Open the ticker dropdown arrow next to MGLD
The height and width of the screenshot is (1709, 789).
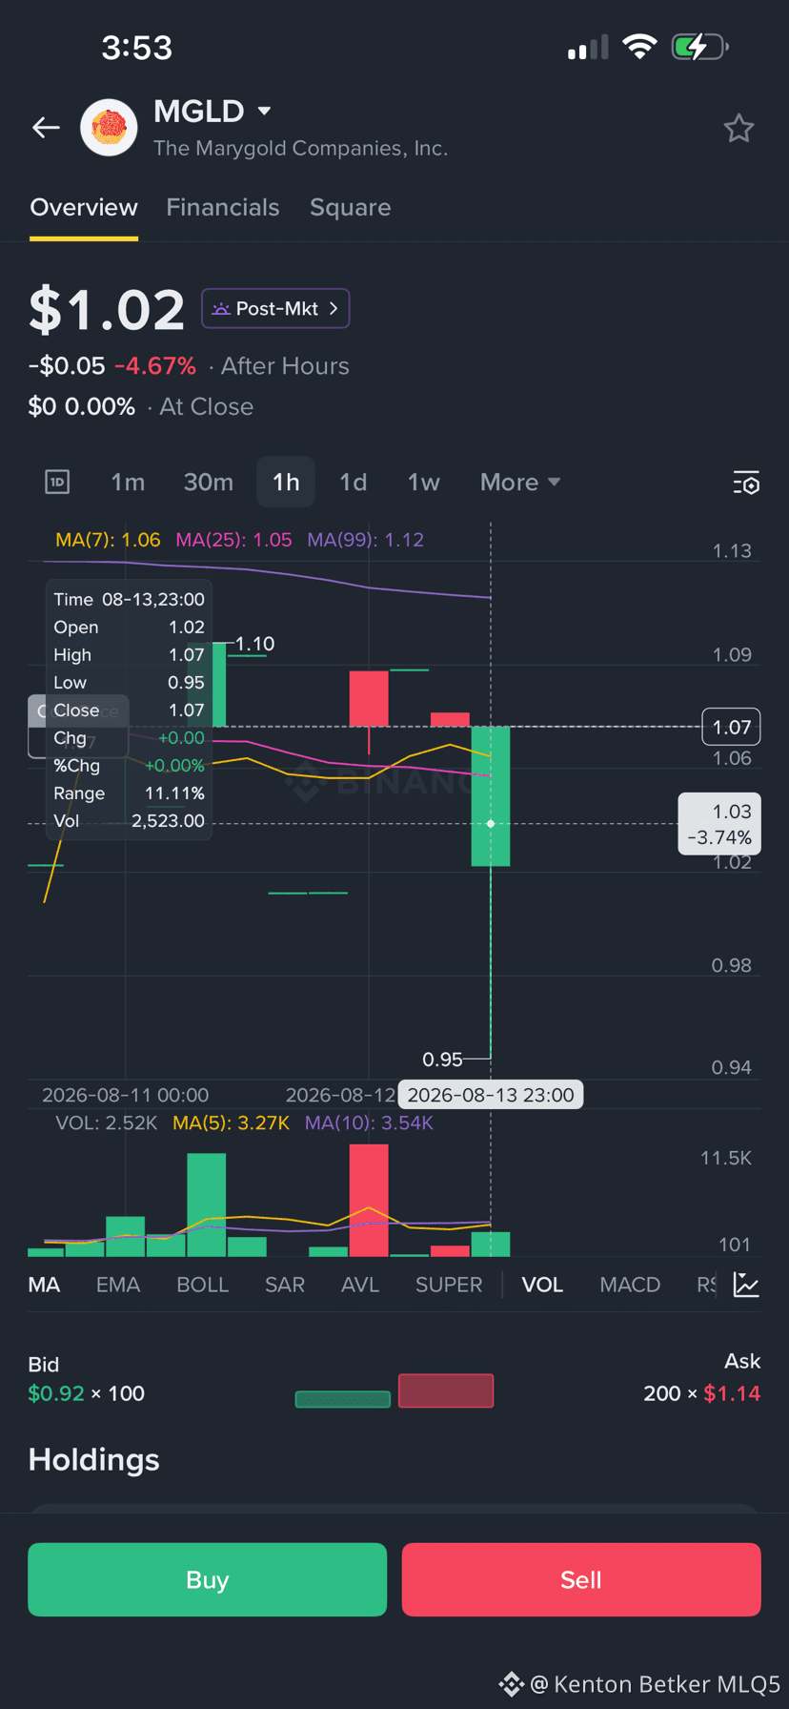pos(264,112)
